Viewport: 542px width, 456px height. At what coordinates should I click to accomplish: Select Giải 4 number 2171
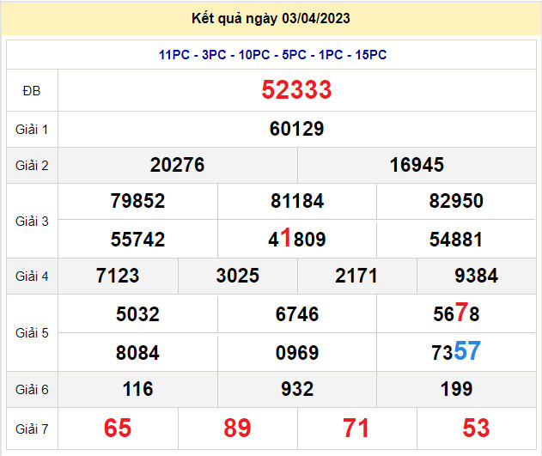click(356, 276)
